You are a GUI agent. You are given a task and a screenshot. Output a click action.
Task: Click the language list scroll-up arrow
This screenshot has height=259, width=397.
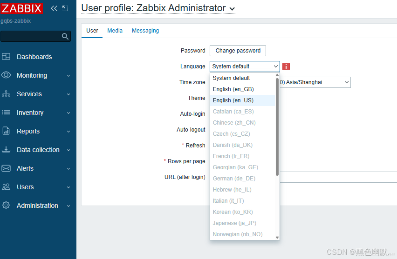277,75
